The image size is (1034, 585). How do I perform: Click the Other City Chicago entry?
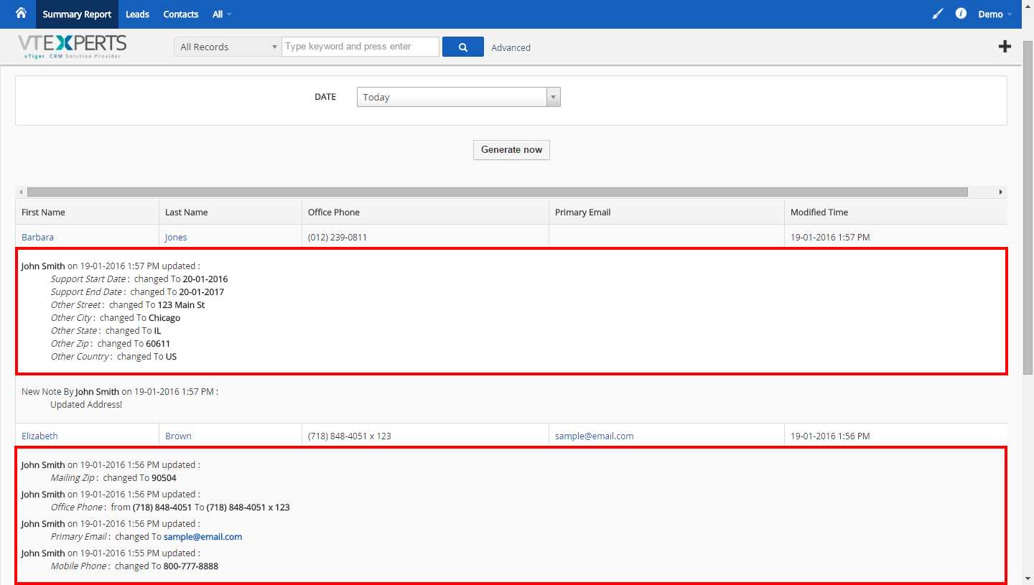[116, 317]
